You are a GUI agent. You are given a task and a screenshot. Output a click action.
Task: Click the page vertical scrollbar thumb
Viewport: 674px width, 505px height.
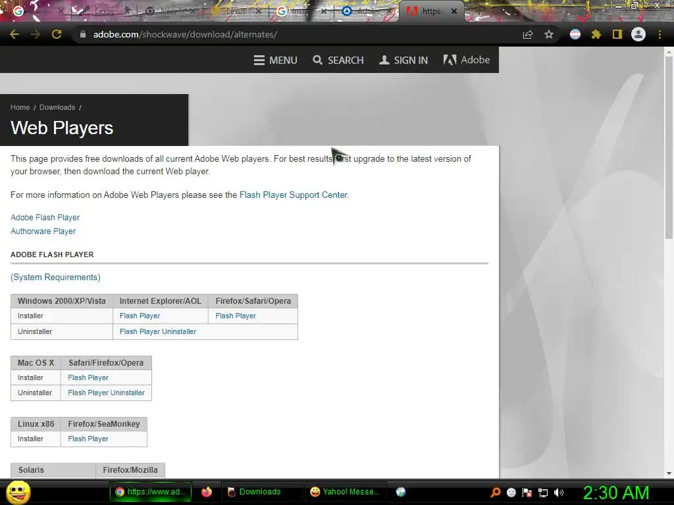coord(669,147)
